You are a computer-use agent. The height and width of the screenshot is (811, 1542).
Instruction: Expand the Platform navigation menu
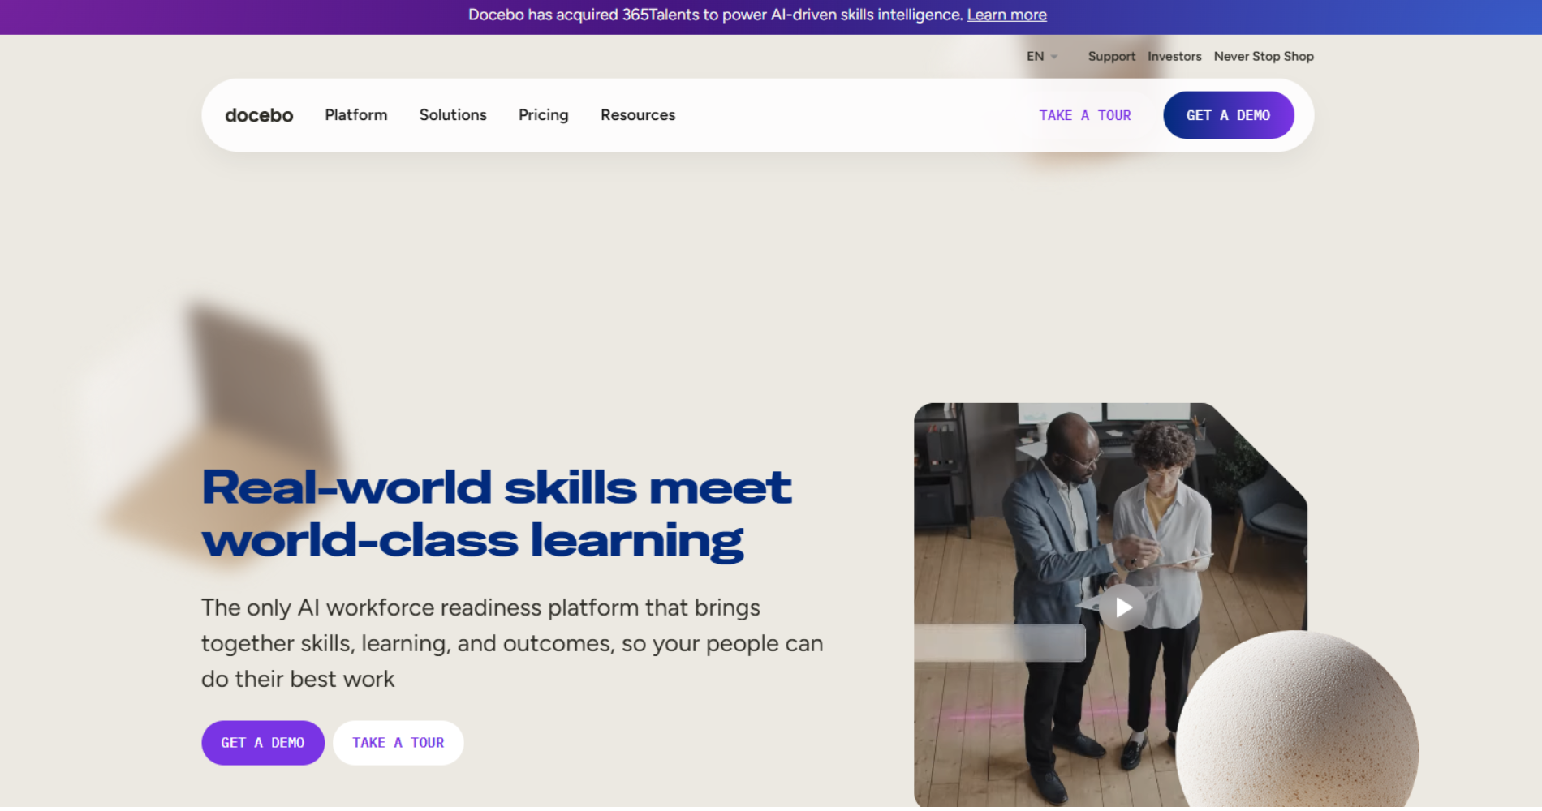click(355, 115)
